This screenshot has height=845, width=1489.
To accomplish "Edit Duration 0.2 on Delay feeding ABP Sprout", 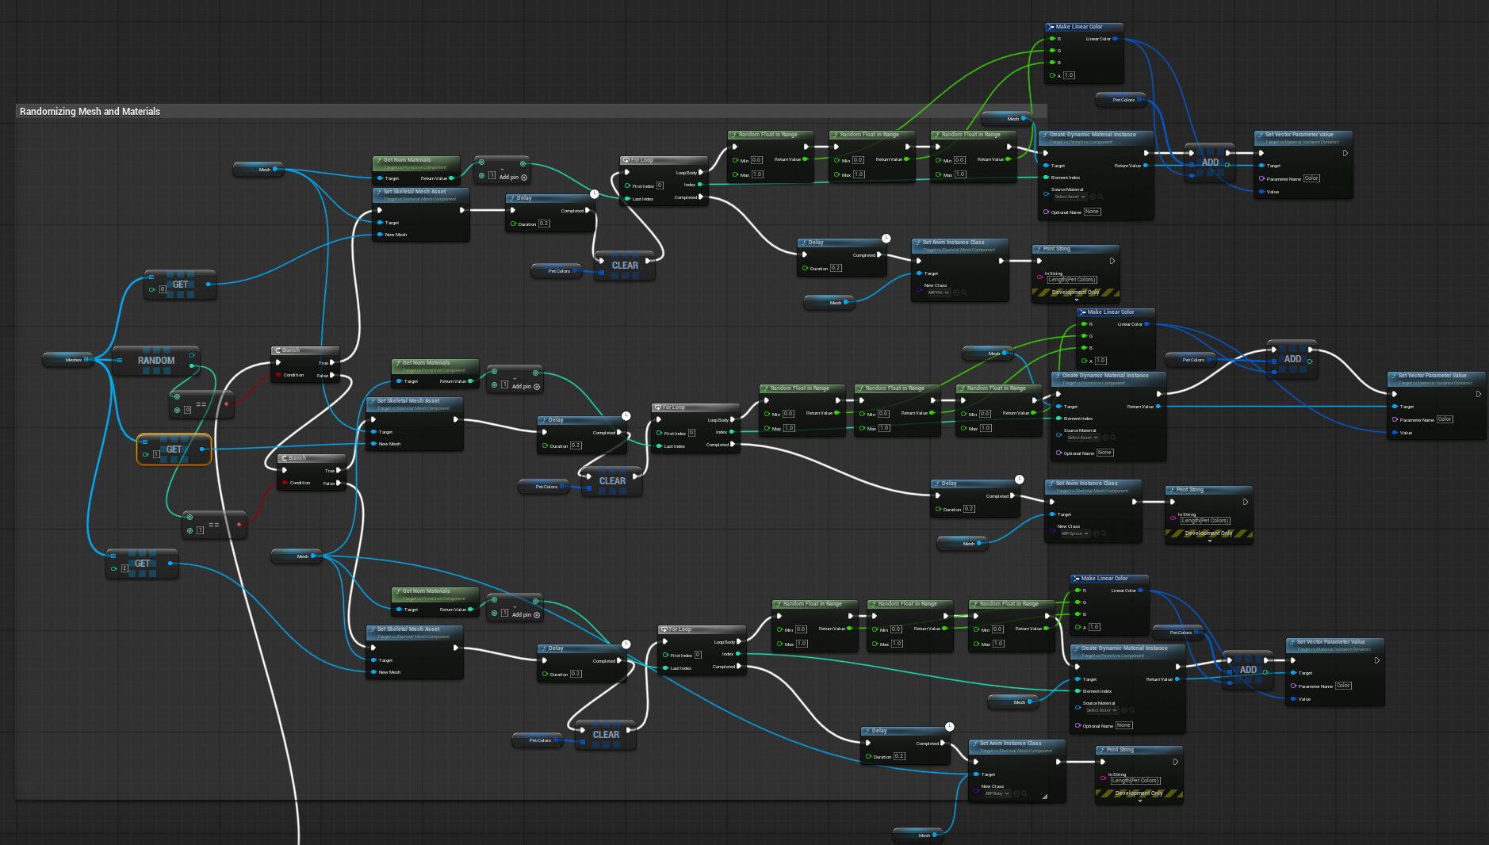I will click(969, 509).
